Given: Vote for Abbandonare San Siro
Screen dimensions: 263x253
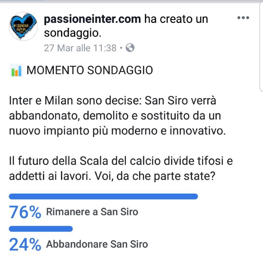Looking at the screenshot, I should 97,244.
